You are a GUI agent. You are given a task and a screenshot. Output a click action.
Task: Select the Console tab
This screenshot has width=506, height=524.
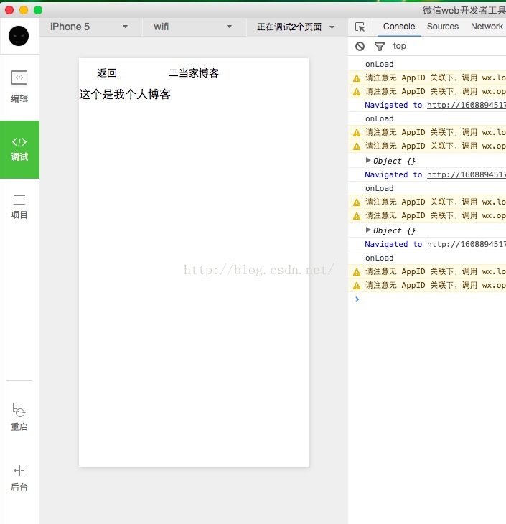pyautogui.click(x=399, y=27)
